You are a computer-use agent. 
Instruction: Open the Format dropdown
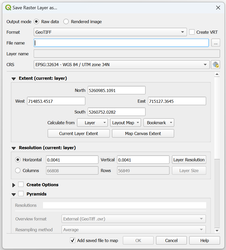(x=183, y=32)
